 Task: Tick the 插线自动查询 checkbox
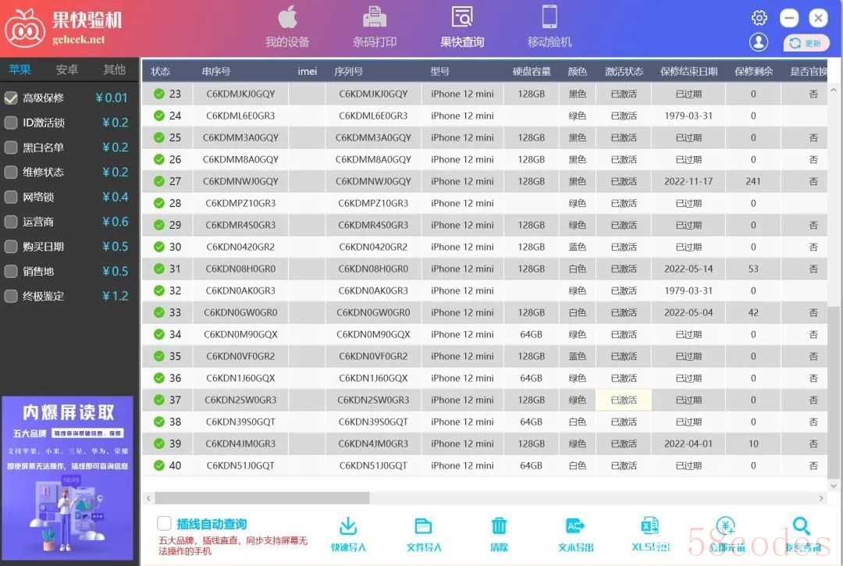pos(164,524)
